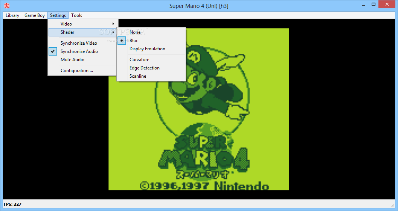This screenshot has height=211, width=398.
Task: Choose the Curvature shader
Action: 151,60
